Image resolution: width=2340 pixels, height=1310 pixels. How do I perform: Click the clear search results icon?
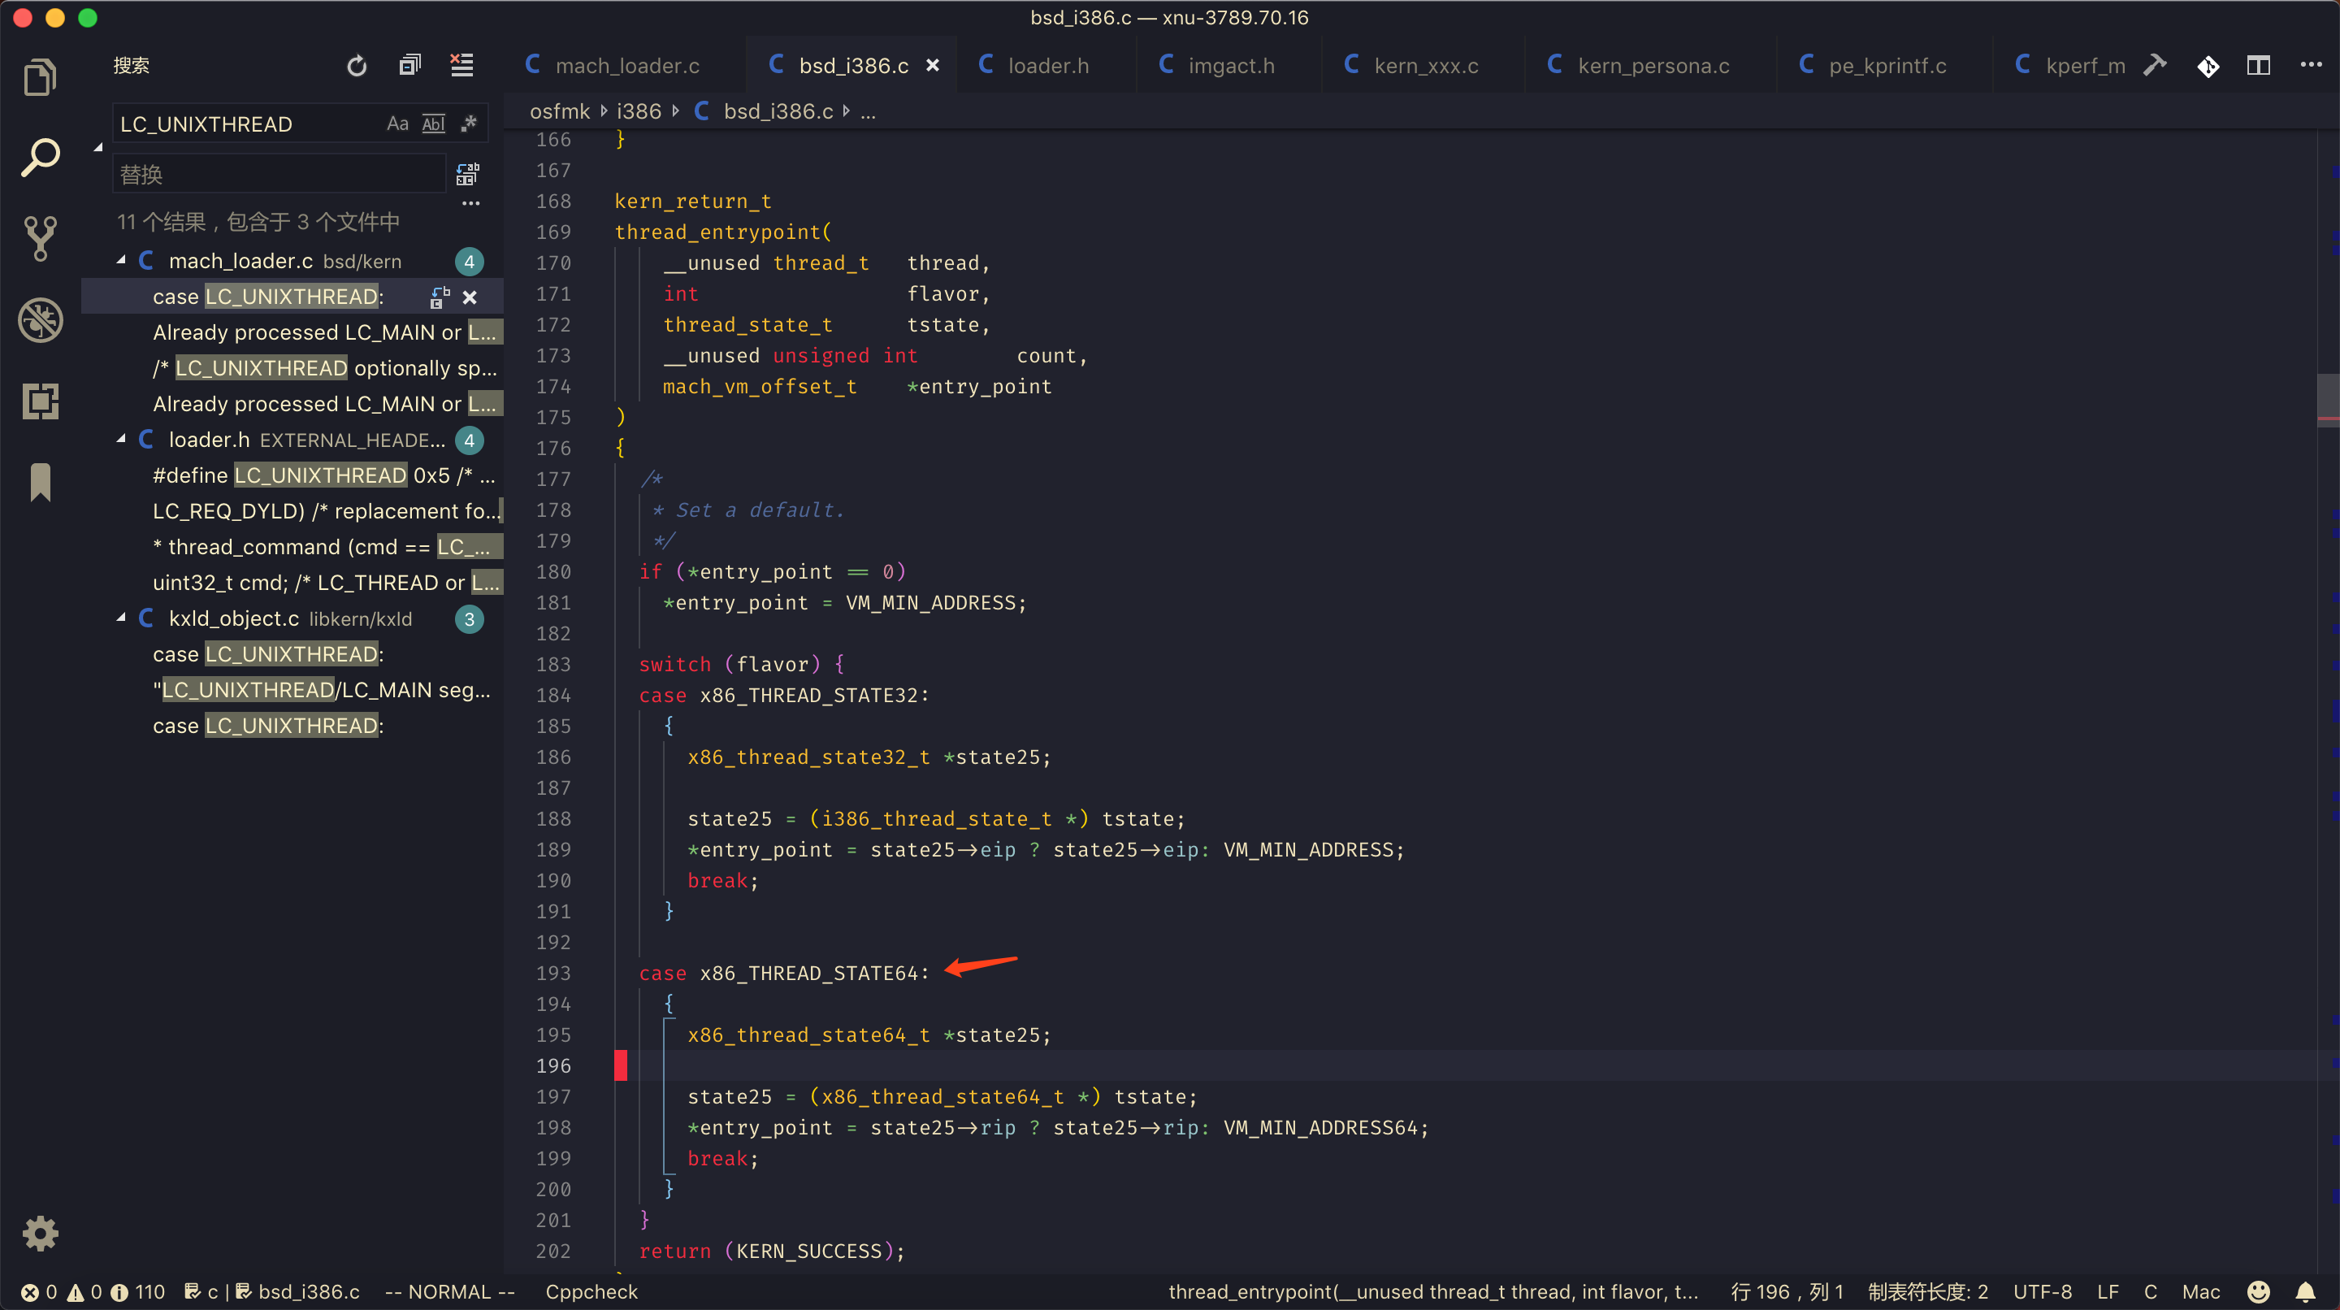click(462, 65)
